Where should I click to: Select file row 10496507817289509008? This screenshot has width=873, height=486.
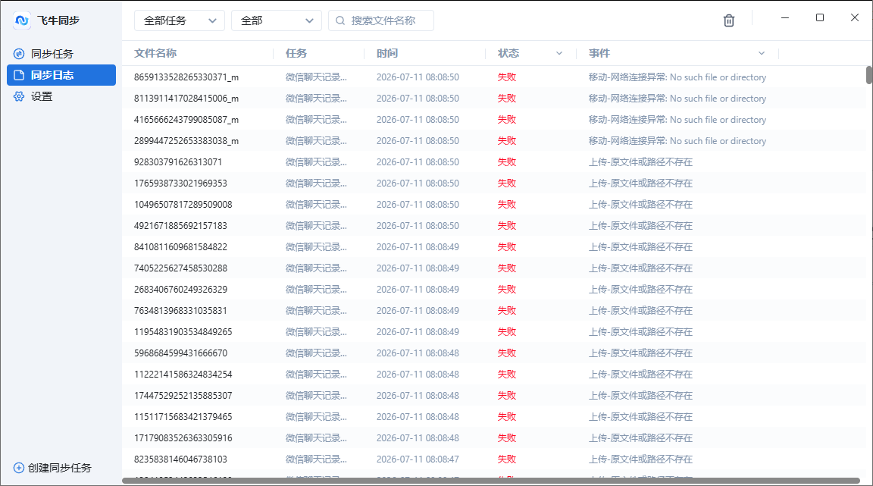(494, 204)
